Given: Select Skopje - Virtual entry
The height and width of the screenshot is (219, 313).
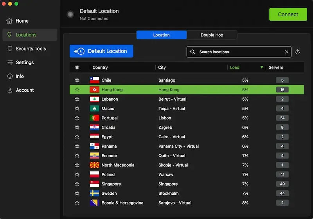Looking at the screenshot, I should (173, 165).
